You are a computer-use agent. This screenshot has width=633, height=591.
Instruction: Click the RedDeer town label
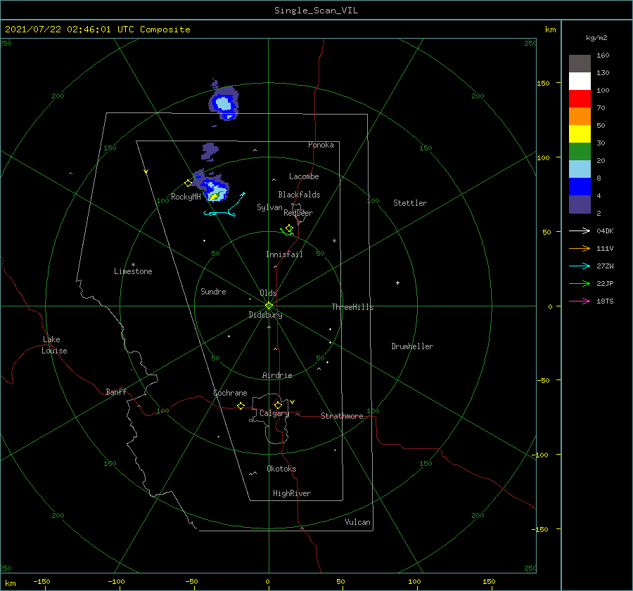[298, 213]
